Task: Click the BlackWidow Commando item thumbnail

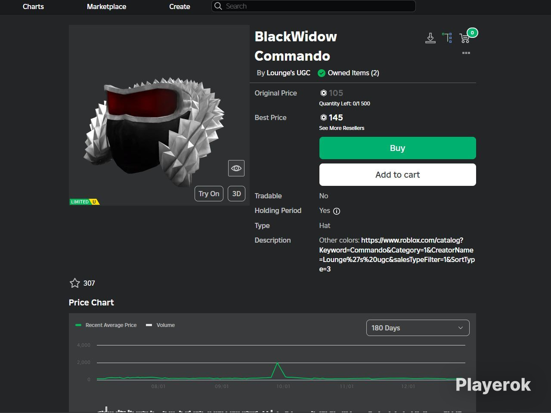Action: 159,115
